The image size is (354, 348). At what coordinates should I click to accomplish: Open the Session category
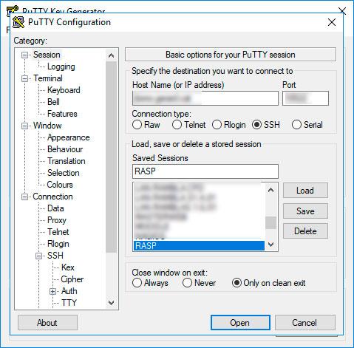[47, 55]
